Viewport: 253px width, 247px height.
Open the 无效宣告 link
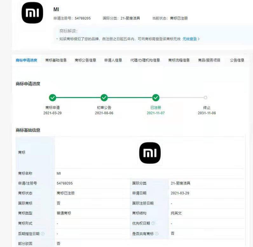coord(189,39)
